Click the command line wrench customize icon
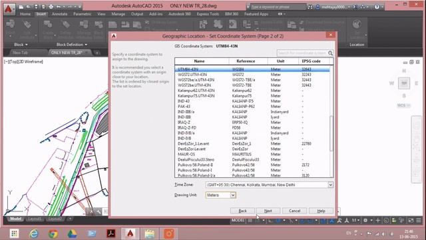The height and width of the screenshot is (240, 426). coord(99,211)
